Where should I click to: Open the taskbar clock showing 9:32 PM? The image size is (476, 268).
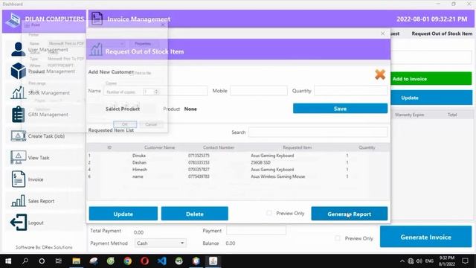click(x=446, y=261)
